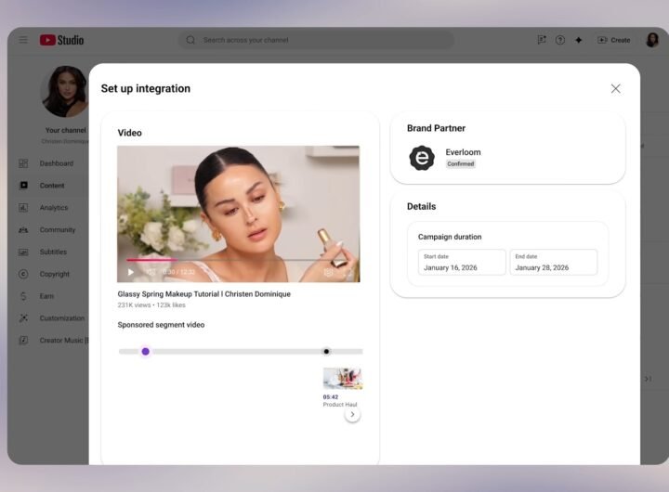Open the End date field

click(554, 262)
